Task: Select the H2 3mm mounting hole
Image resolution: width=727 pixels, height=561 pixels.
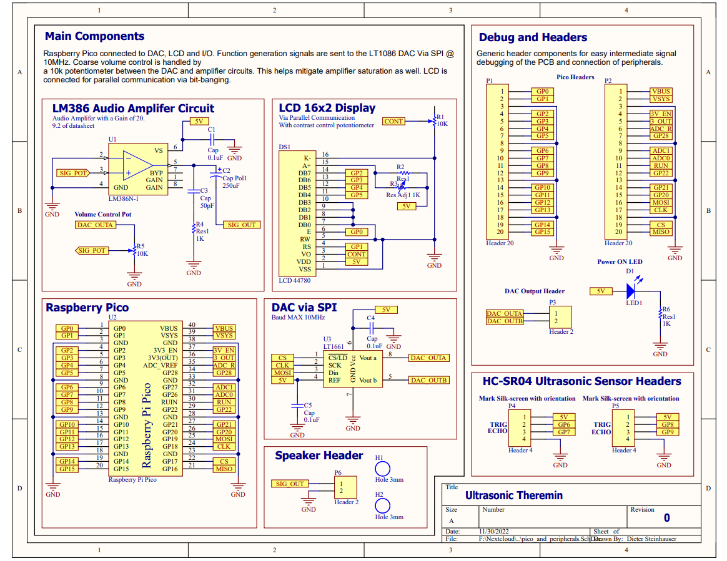Action: click(382, 505)
